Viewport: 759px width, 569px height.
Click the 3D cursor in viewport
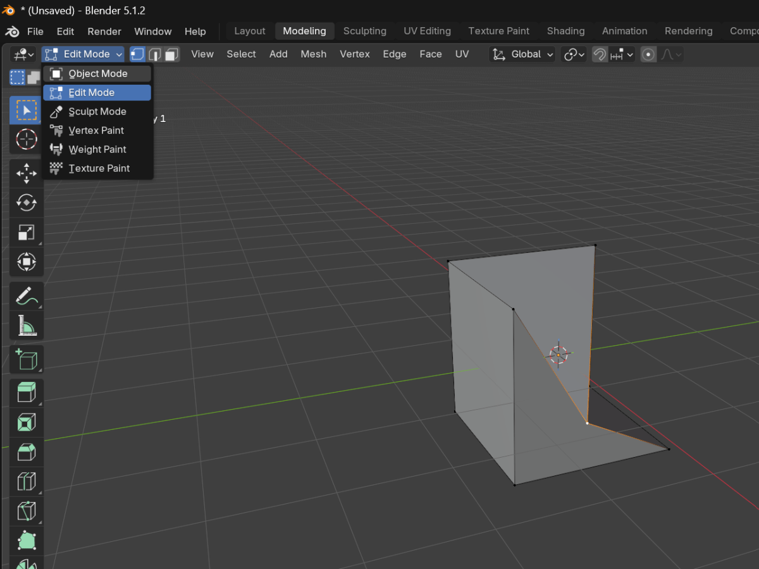(559, 355)
